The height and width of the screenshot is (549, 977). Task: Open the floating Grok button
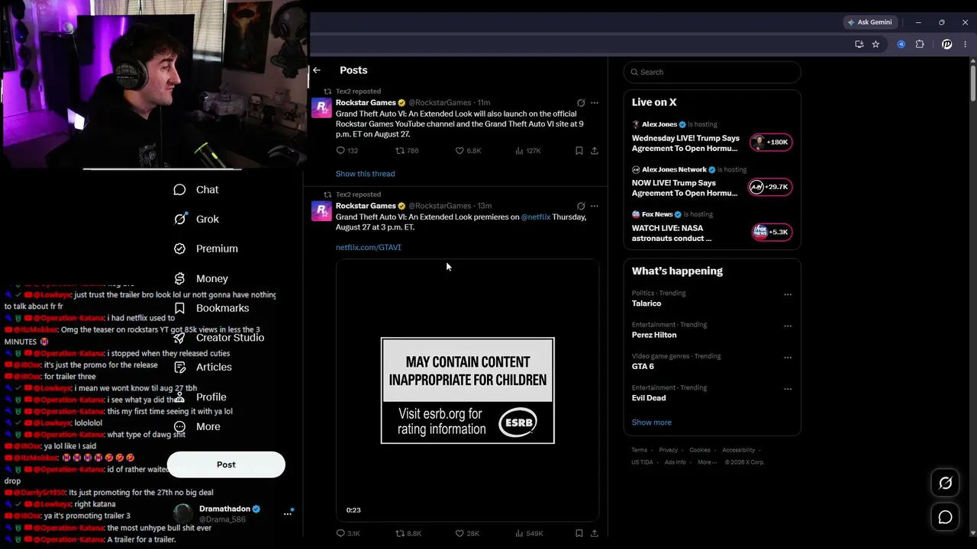pyautogui.click(x=945, y=483)
